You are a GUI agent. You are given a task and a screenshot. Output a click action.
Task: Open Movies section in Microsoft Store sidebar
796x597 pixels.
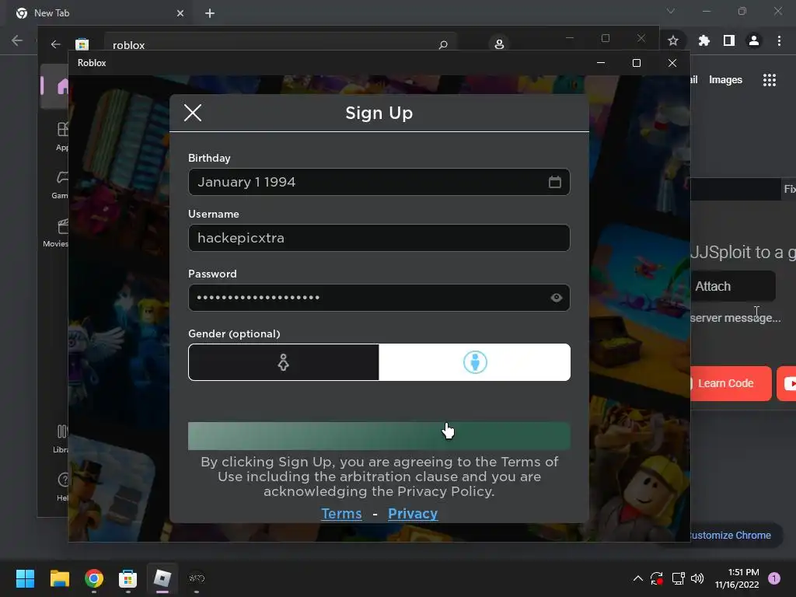click(x=56, y=233)
